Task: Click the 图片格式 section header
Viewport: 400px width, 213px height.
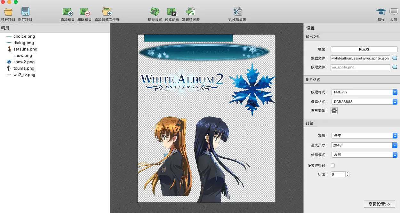Action: [352, 80]
